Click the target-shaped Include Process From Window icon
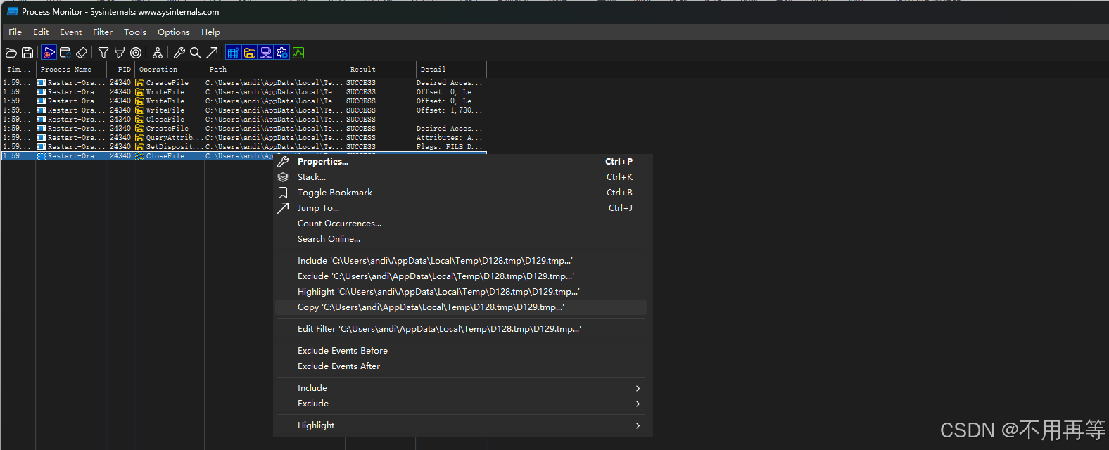Image resolution: width=1109 pixels, height=450 pixels. click(136, 53)
